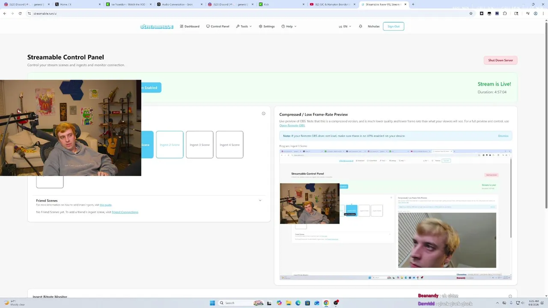This screenshot has height=308, width=548.
Task: Open a new browser tab
Action: point(413,4)
